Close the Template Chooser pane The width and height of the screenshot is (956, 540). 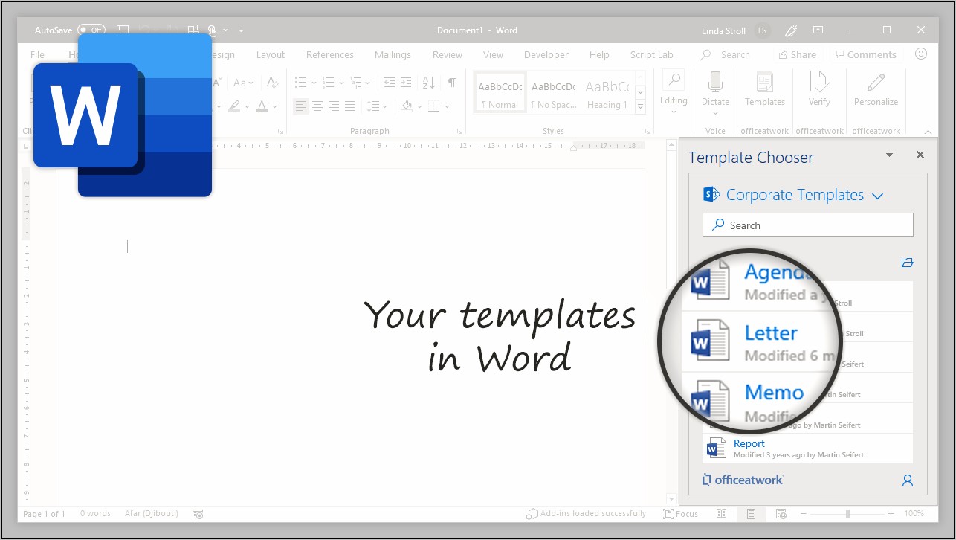pyautogui.click(x=920, y=155)
